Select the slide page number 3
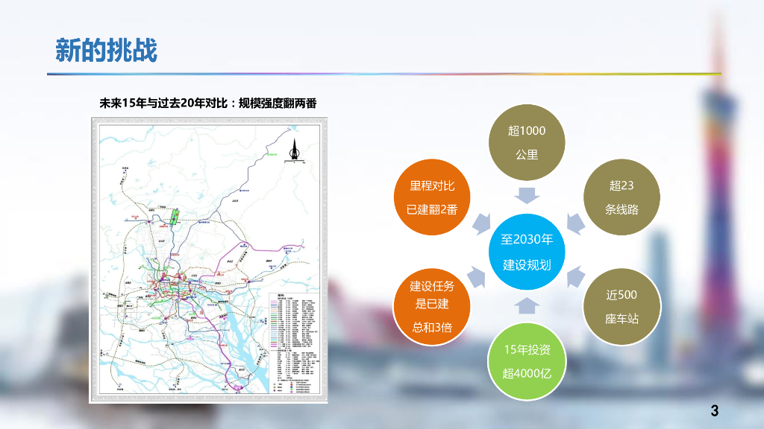Screen dimensions: 764x429 714,410
